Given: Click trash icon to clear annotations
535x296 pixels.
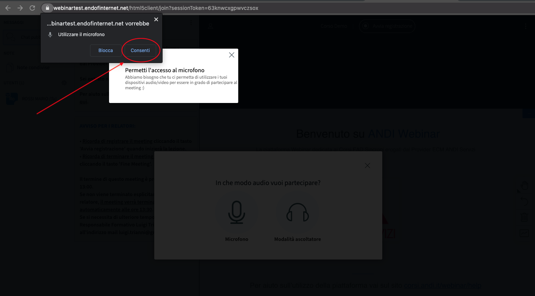Looking at the screenshot, I should (524, 217).
